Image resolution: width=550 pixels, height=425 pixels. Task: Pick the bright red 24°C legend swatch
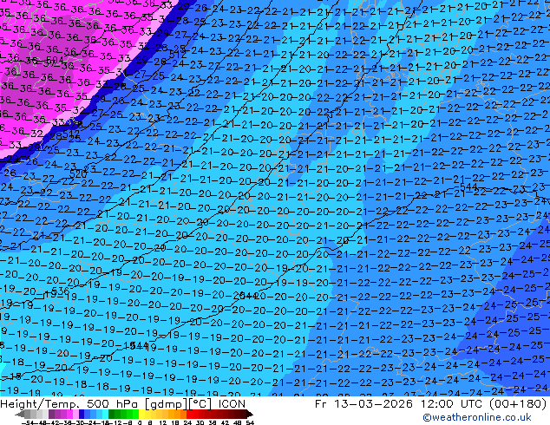(189, 414)
